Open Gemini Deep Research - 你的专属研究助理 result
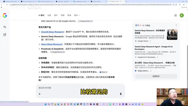The height and width of the screenshot is (106, 188). [150, 32]
